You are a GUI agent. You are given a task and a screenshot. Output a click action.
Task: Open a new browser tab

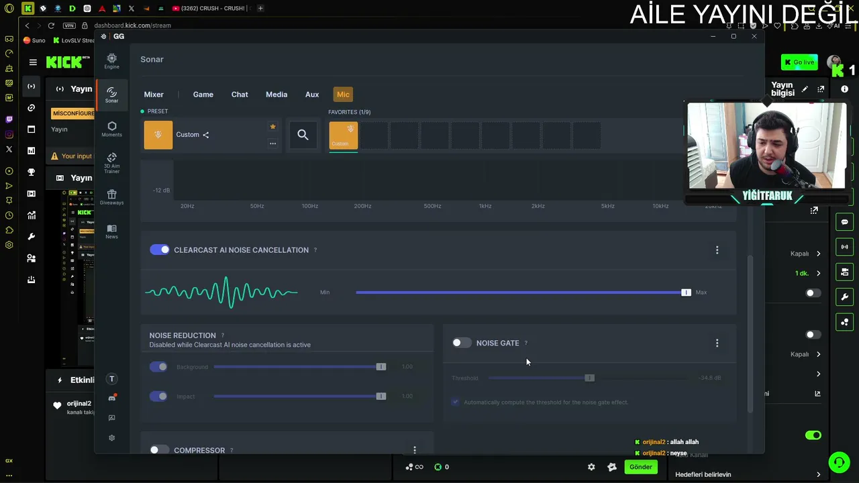tap(260, 8)
